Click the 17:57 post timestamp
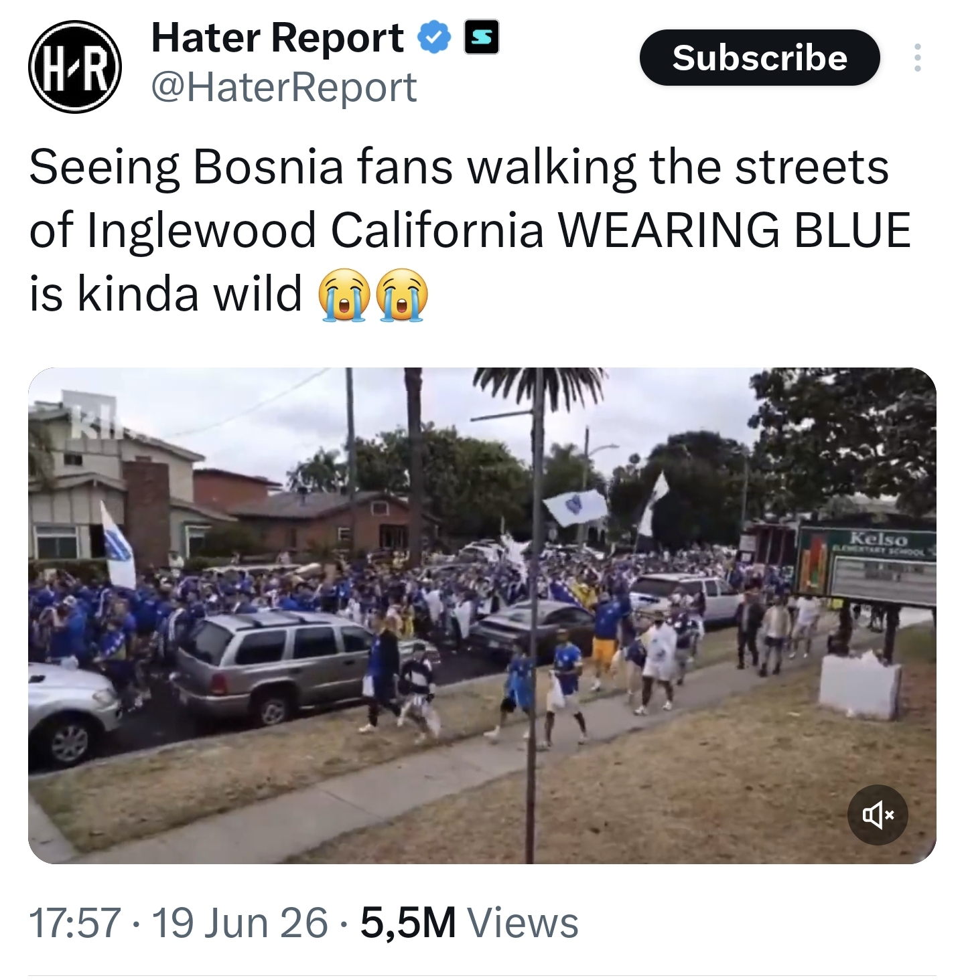 [x=75, y=922]
